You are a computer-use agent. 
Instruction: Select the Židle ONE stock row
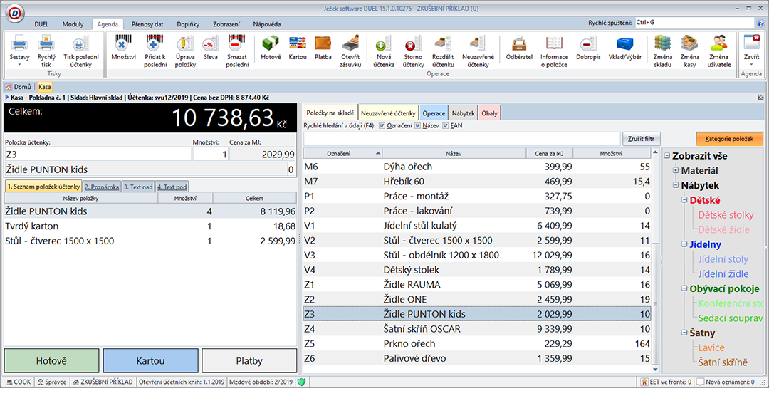477,299
